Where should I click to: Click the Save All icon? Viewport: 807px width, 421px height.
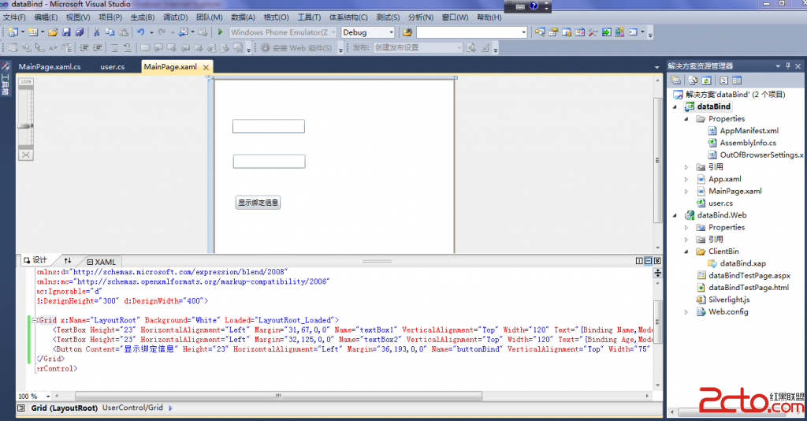pyautogui.click(x=80, y=32)
